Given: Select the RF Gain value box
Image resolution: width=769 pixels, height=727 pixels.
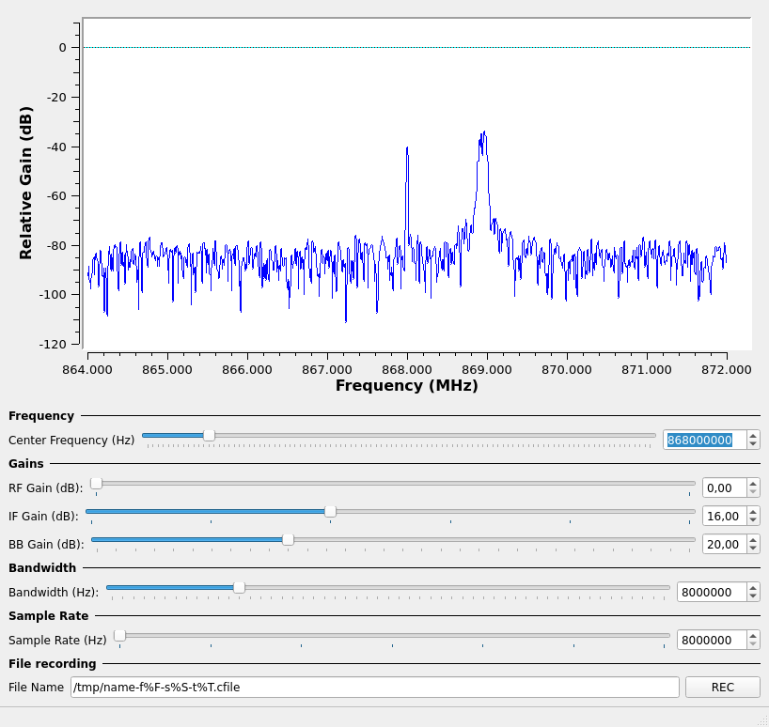Looking at the screenshot, I should 723,487.
